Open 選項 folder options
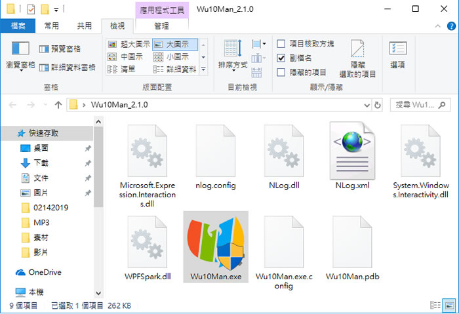The width and height of the screenshot is (459, 314). pos(397,54)
